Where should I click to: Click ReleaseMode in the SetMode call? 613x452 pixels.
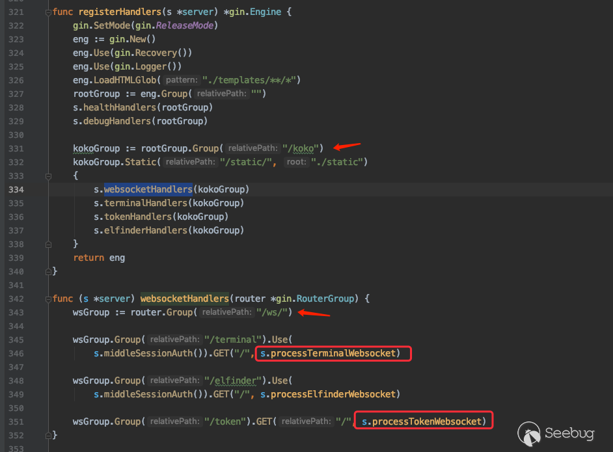point(185,26)
